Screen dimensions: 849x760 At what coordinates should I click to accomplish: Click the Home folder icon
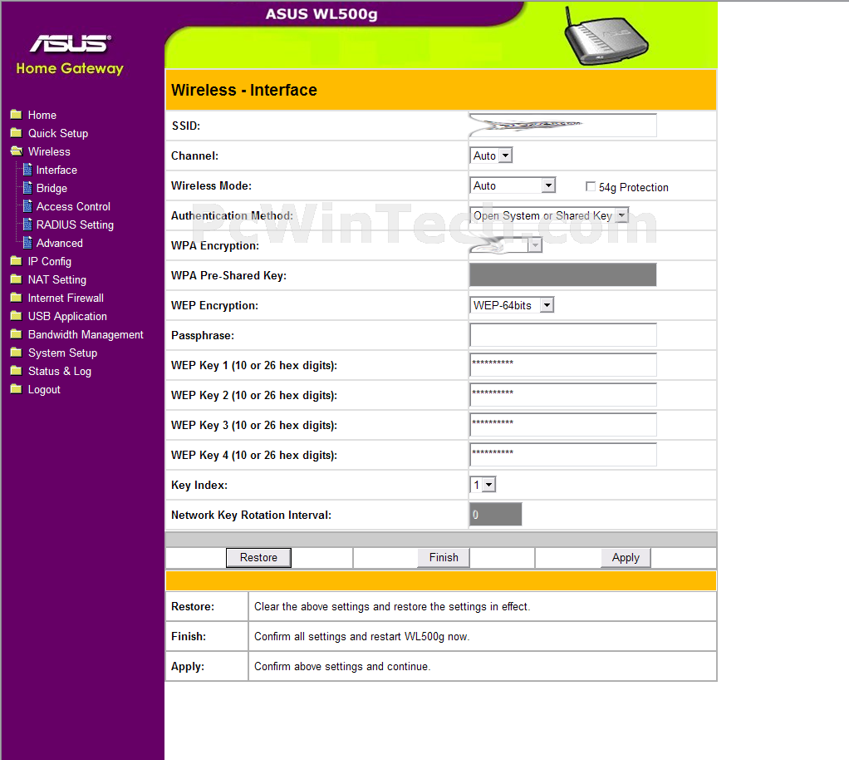17,115
